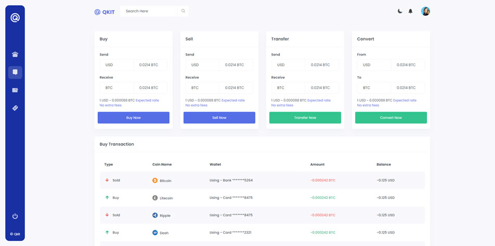The height and width of the screenshot is (246, 495).
Task: Open the wallet icon in sidebar
Action: coord(15,90)
